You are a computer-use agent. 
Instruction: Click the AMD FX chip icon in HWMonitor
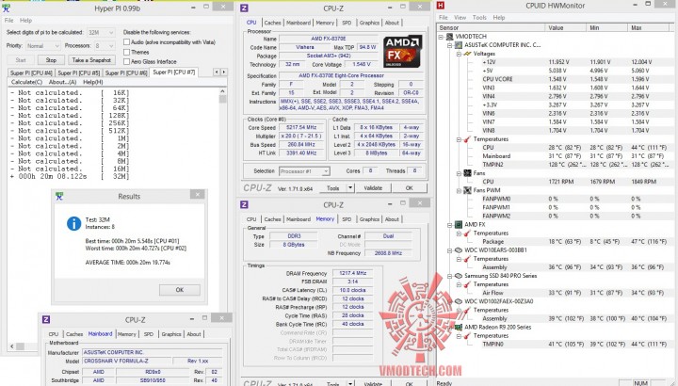459,224
